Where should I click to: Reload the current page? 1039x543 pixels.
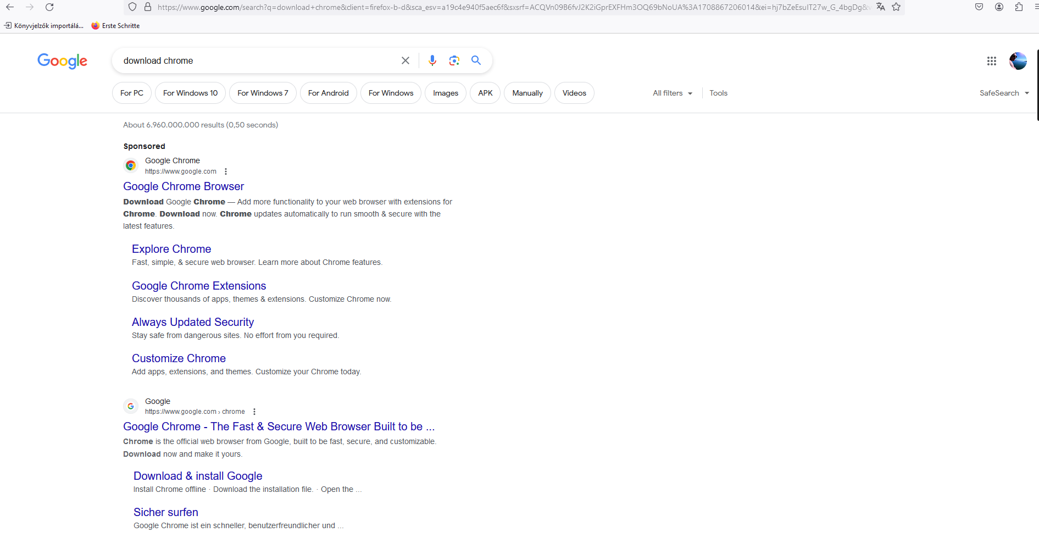point(49,7)
